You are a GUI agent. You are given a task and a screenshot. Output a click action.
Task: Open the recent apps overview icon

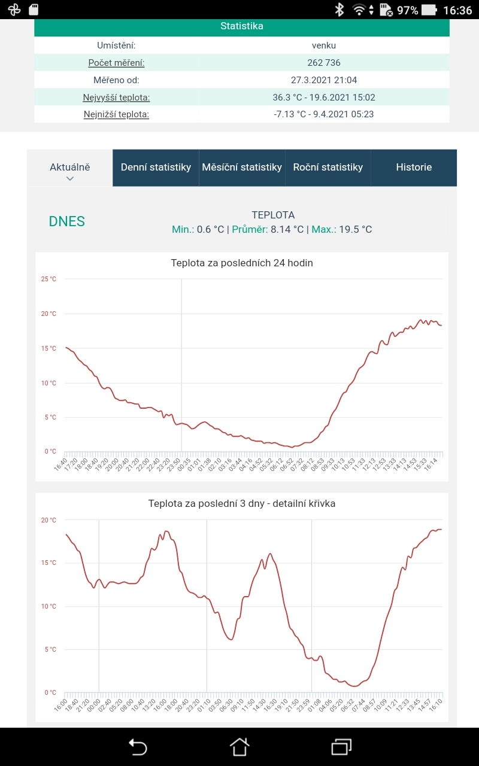pyautogui.click(x=341, y=746)
